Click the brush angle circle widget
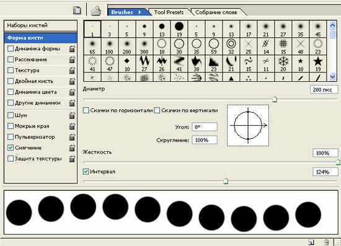Image resolution: width=341 pixels, height=246 pixels. pyautogui.click(x=248, y=125)
